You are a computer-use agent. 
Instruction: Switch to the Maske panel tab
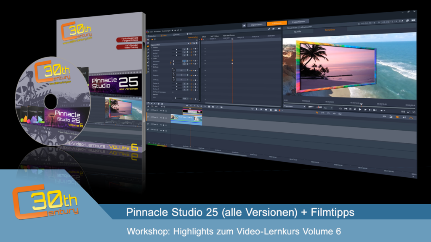[176, 35]
